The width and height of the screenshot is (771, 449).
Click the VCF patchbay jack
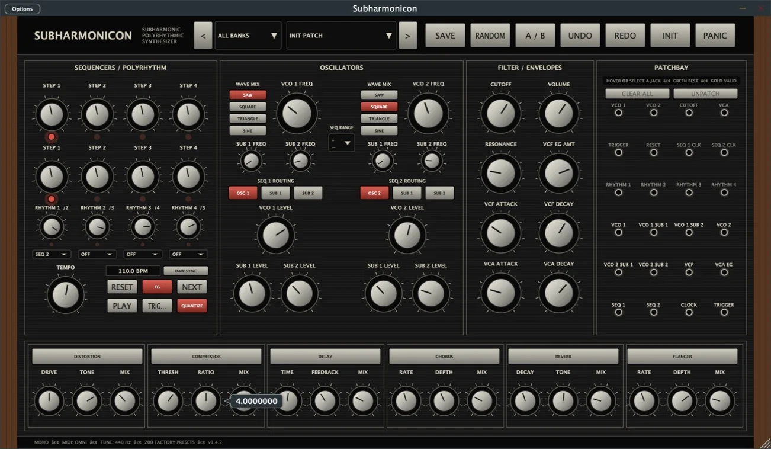[689, 272]
